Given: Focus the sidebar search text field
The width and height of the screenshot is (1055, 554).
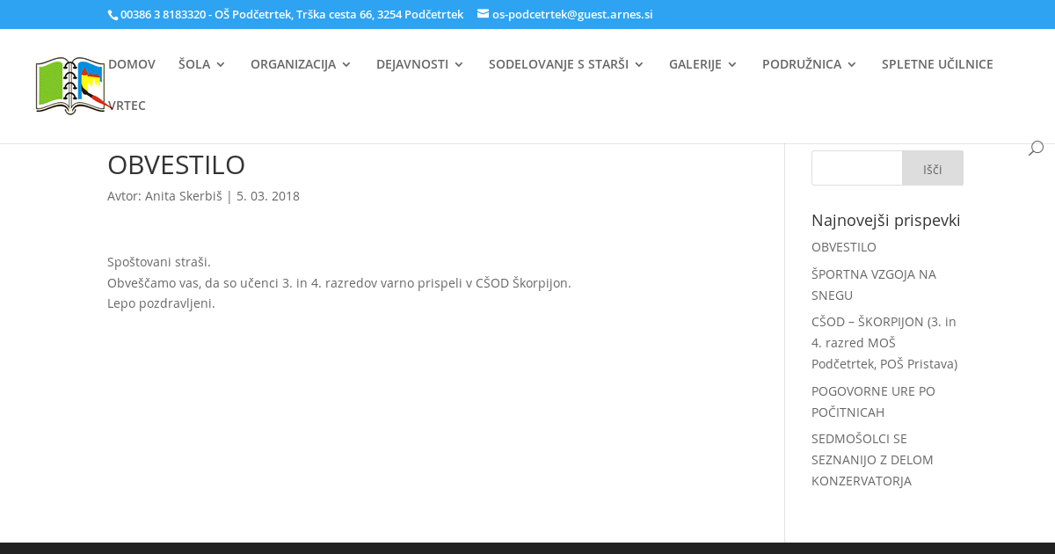Looking at the screenshot, I should 856,168.
